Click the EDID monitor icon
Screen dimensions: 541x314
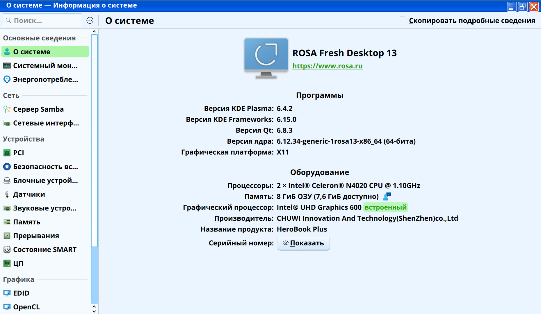pos(7,293)
